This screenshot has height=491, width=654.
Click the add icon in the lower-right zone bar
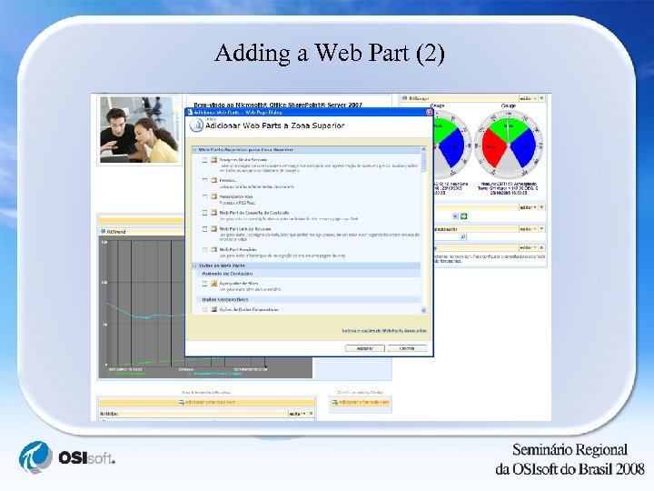(334, 403)
